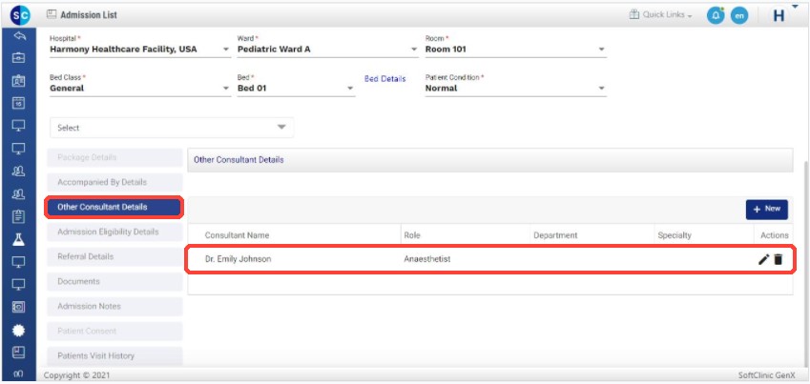Go to the Patients Visit History tab
Image resolution: width=810 pixels, height=384 pixels.
pos(114,355)
